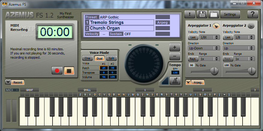Click voice #1 Transpose value 0
Screen dimensions: 263x131
[104, 72]
